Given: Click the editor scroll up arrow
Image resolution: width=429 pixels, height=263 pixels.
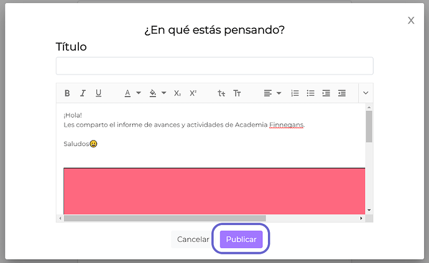Looking at the screenshot, I should (x=369, y=108).
